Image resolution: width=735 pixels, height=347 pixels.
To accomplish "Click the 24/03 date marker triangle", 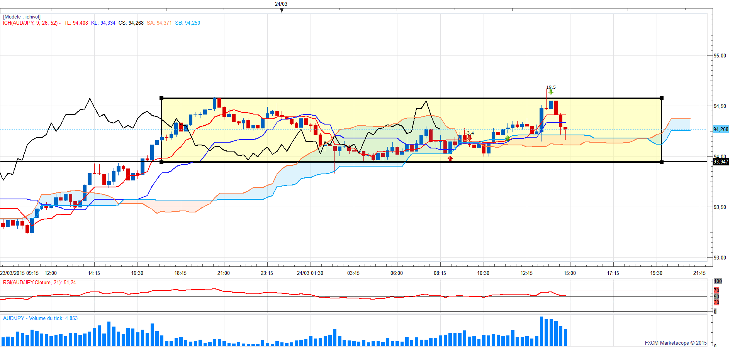I will 282,10.
